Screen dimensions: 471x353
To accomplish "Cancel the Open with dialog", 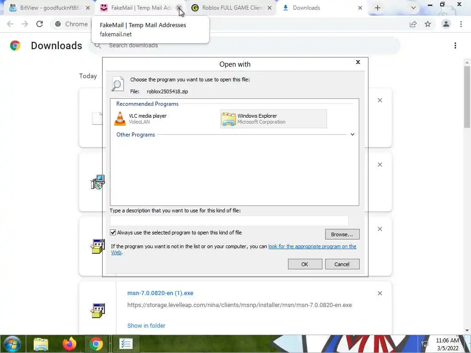I will (x=342, y=264).
